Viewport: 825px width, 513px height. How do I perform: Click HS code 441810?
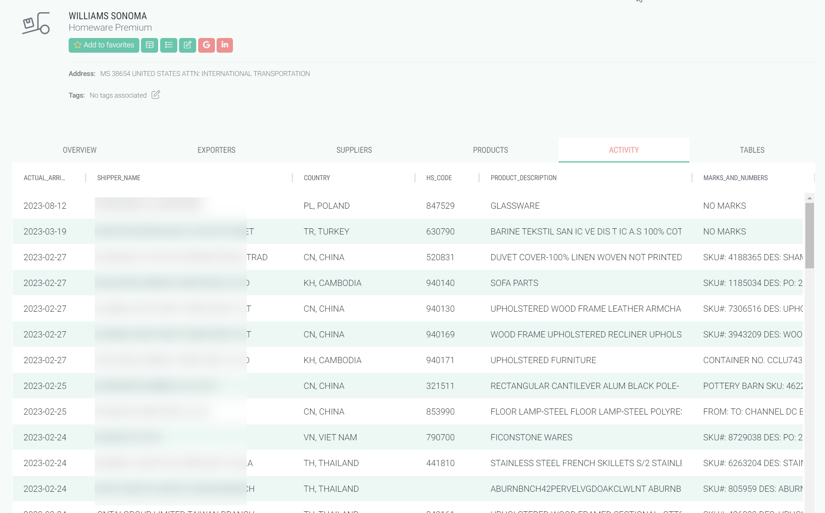coord(440,463)
